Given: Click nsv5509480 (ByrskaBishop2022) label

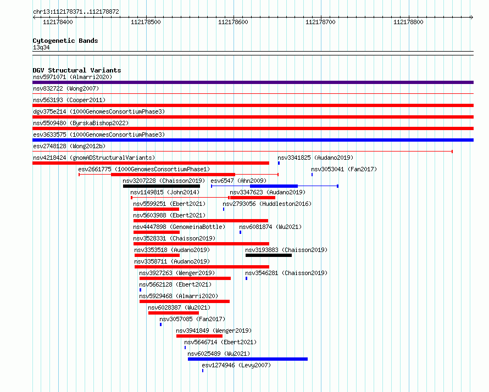Looking at the screenshot, I should [x=81, y=123].
